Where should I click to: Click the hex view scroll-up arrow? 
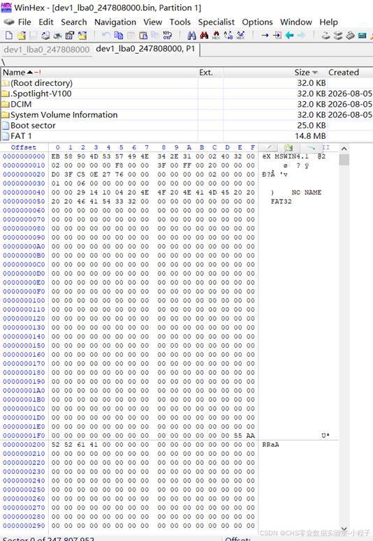pyautogui.click(x=344, y=149)
